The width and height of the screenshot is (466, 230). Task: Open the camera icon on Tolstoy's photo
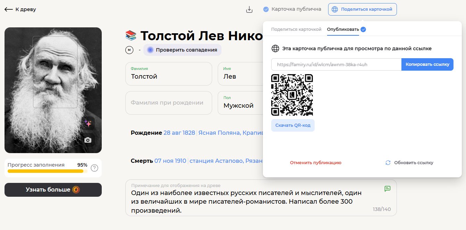click(x=88, y=140)
